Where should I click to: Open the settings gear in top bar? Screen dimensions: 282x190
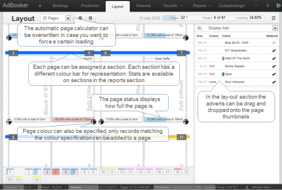click(x=268, y=6)
